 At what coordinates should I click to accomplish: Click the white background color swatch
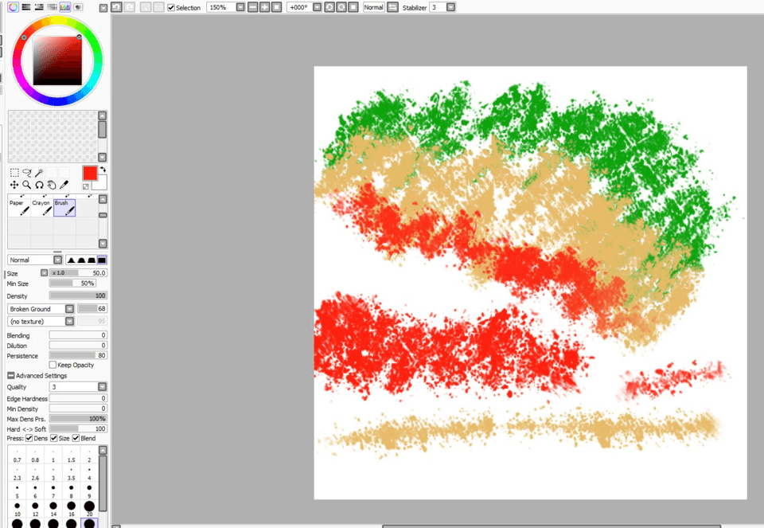[x=100, y=183]
